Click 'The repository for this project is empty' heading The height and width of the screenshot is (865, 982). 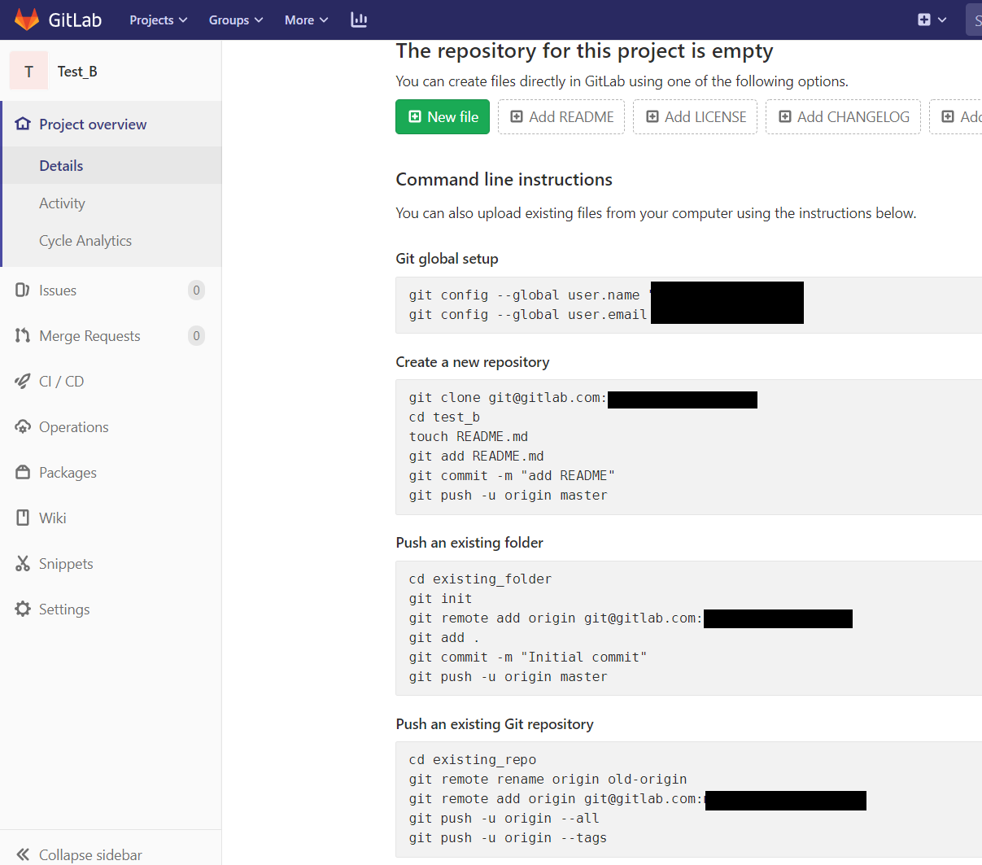tap(584, 51)
